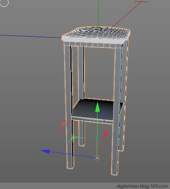Select the green Y-axis gizmo arrow

click(97, 108)
